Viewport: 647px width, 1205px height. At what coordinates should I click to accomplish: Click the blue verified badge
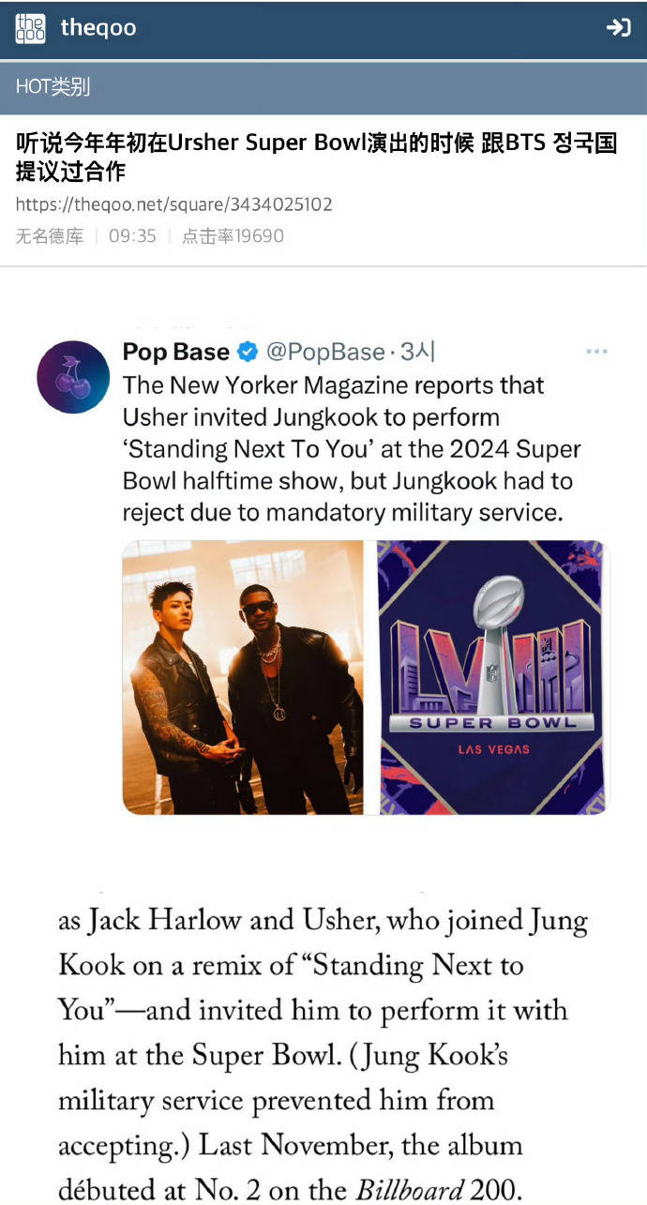click(x=248, y=353)
